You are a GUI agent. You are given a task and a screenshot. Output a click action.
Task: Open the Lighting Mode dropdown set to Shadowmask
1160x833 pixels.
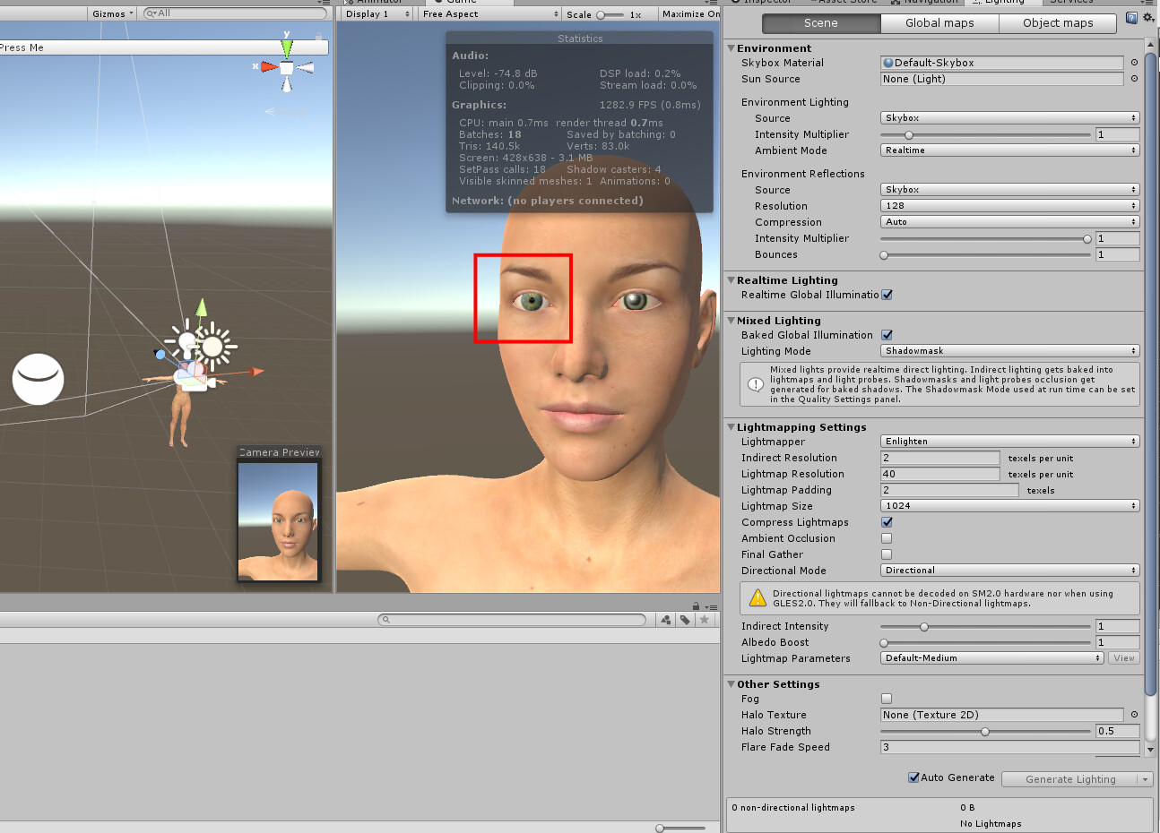click(x=1009, y=350)
